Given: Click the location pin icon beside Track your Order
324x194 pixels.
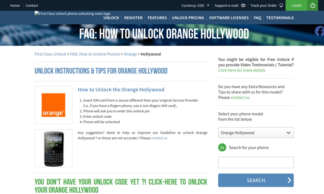Looking at the screenshot, I should pos(281,5).
